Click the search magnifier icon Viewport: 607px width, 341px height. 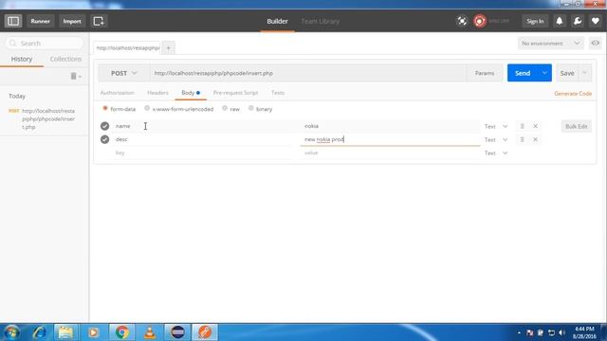13,43
